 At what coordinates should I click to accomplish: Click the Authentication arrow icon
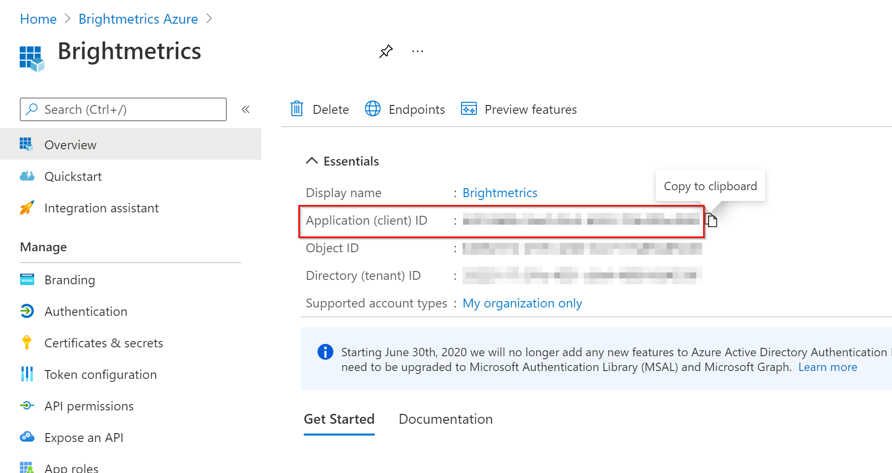[x=27, y=311]
